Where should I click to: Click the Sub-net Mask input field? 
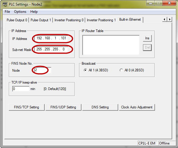click(x=51, y=49)
